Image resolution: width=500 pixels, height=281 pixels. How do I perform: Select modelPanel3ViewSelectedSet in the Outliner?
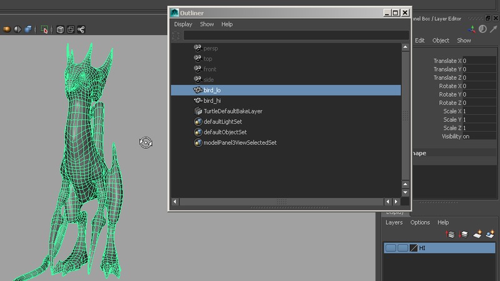[x=240, y=143]
